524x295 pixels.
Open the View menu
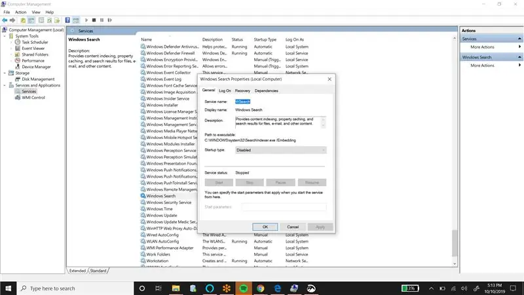[x=36, y=12]
